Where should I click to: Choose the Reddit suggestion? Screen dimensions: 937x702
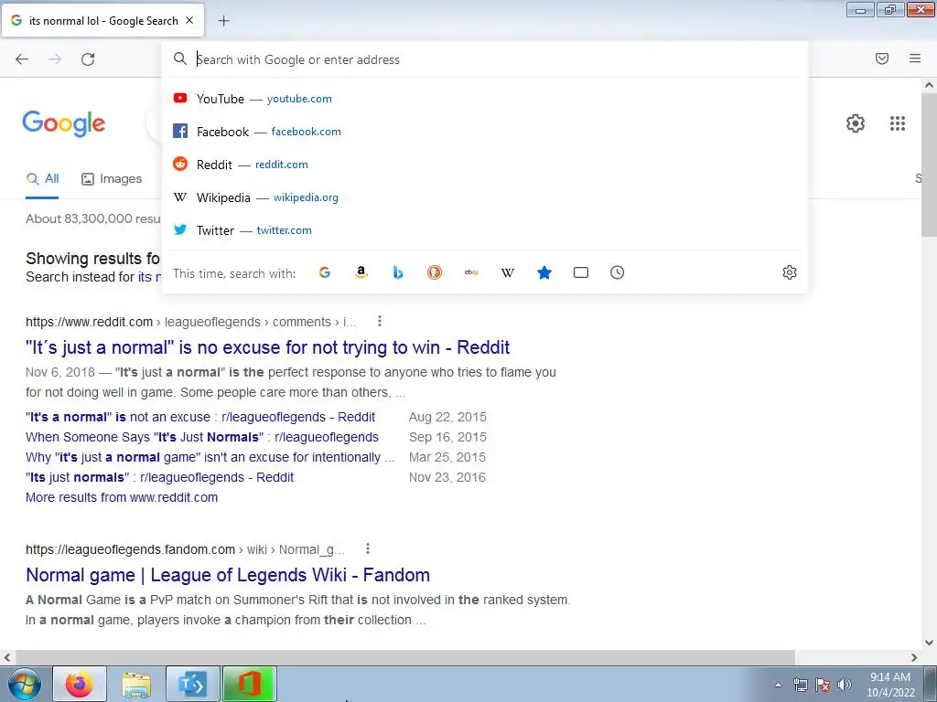(485, 165)
